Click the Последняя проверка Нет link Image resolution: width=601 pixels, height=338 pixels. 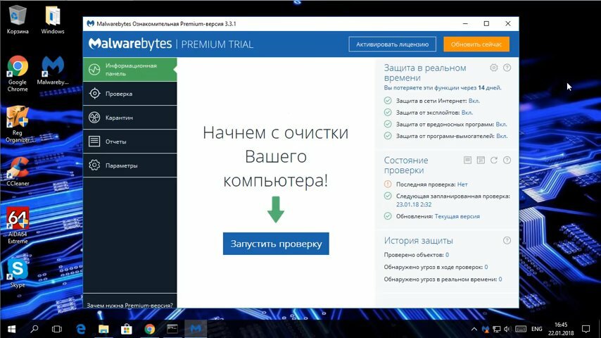tap(462, 184)
